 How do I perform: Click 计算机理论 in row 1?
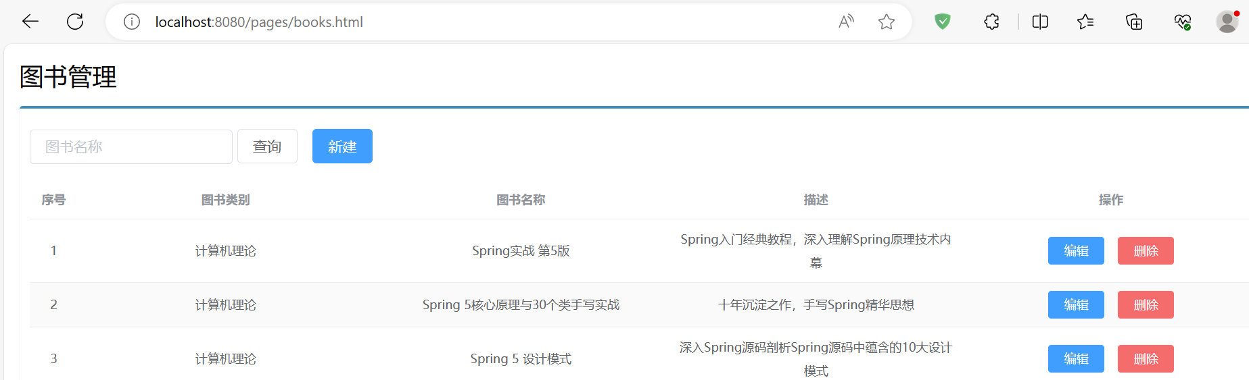click(x=226, y=250)
